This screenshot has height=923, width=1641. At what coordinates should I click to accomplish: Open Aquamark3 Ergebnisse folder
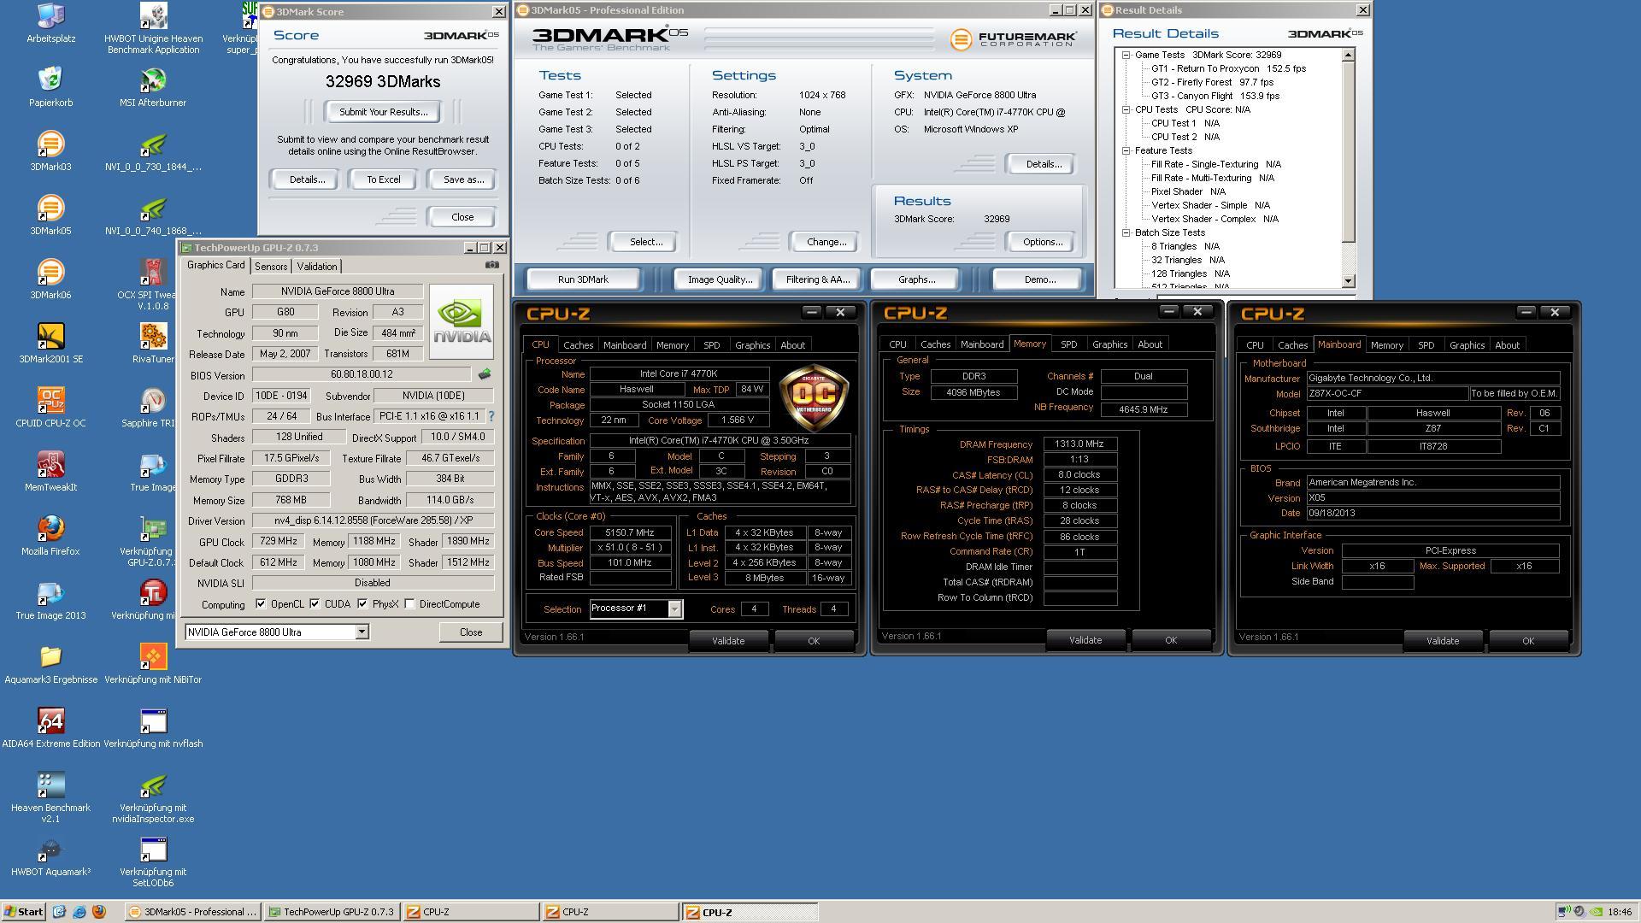tap(50, 663)
